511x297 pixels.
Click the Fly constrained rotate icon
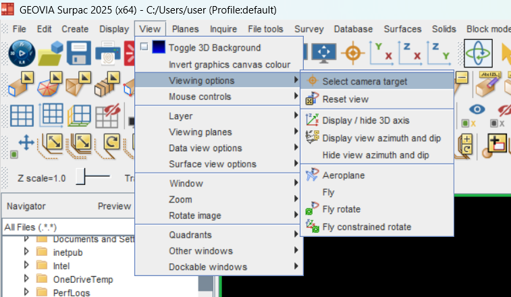tap(313, 226)
